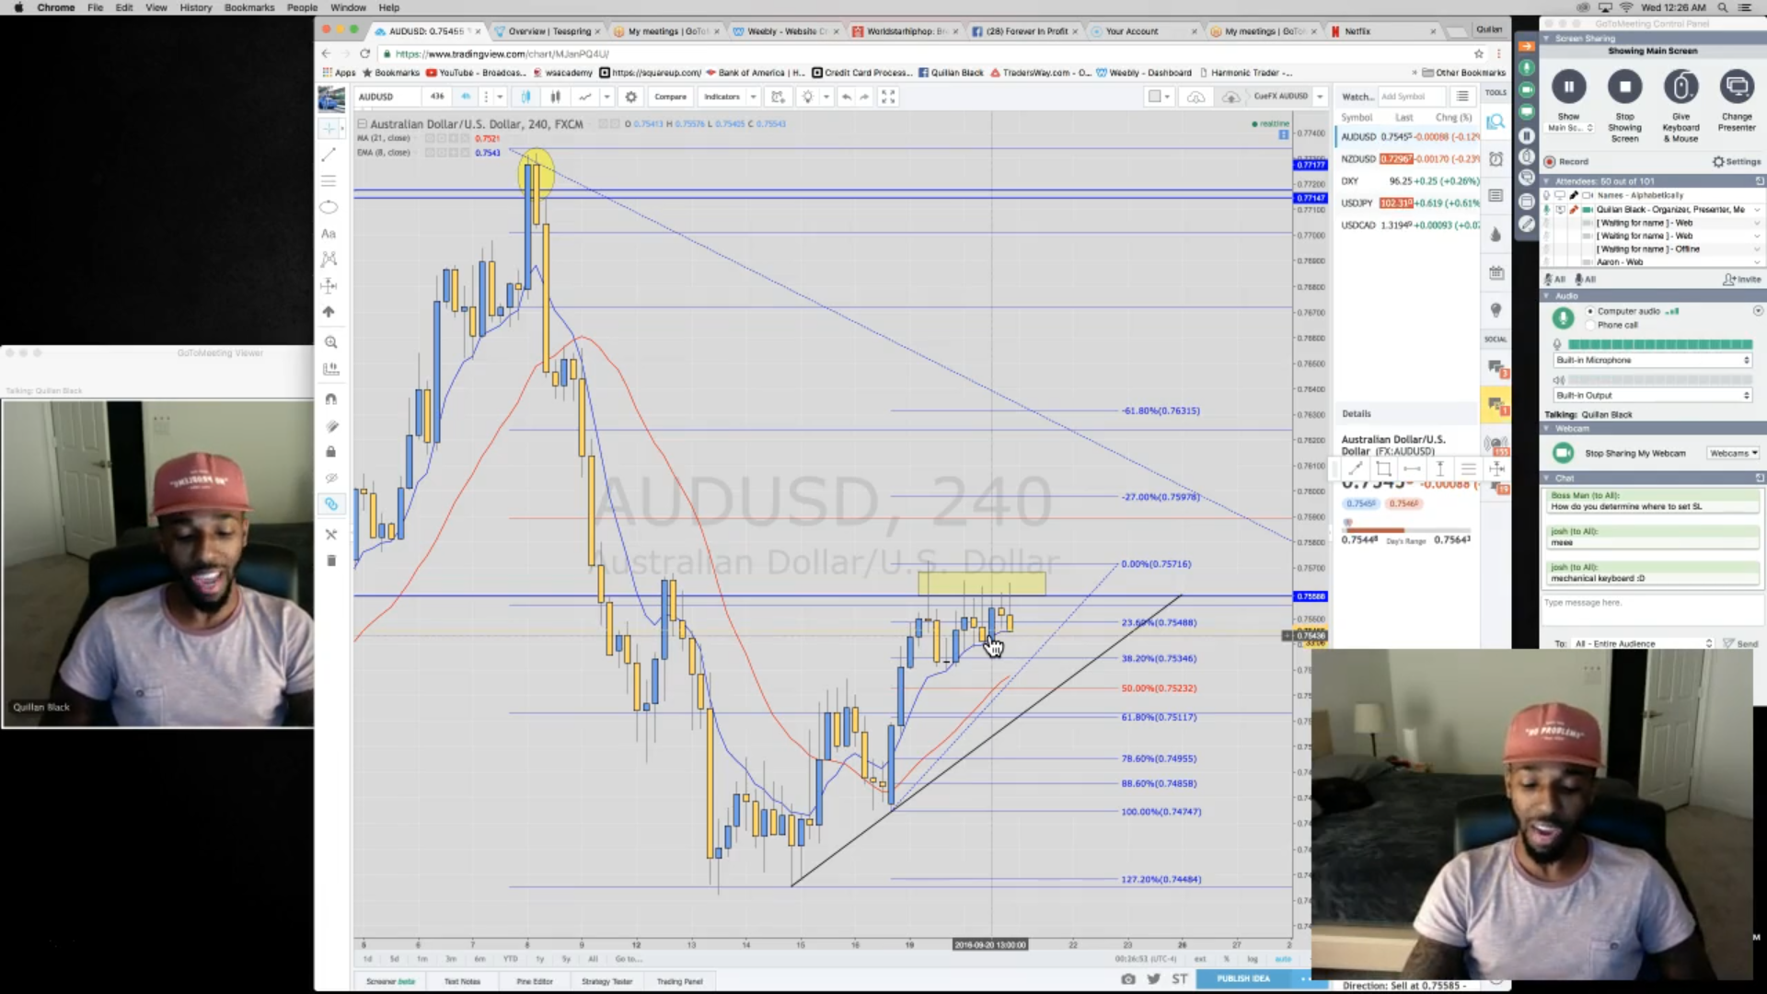Open chart settings gear in toolbar
This screenshot has height=994, width=1767.
(x=630, y=97)
